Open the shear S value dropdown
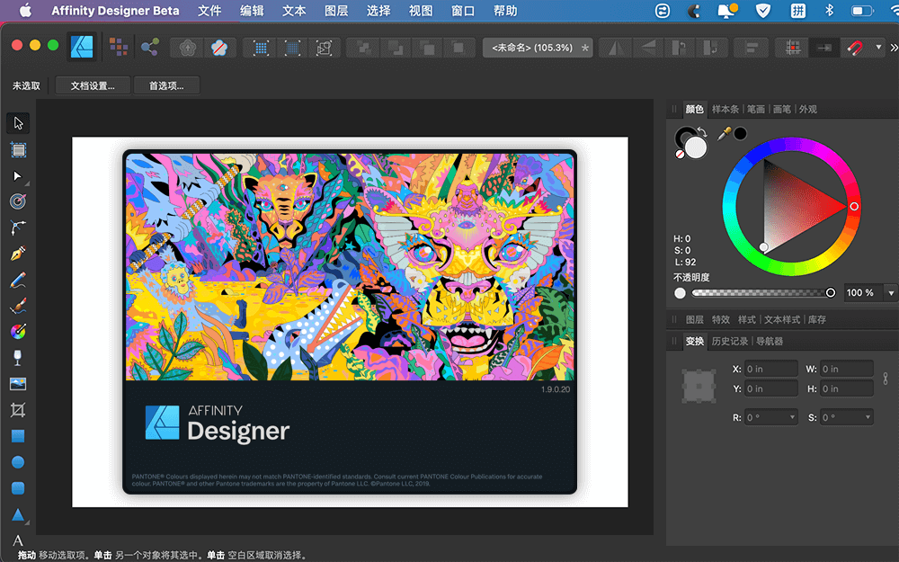 [868, 417]
